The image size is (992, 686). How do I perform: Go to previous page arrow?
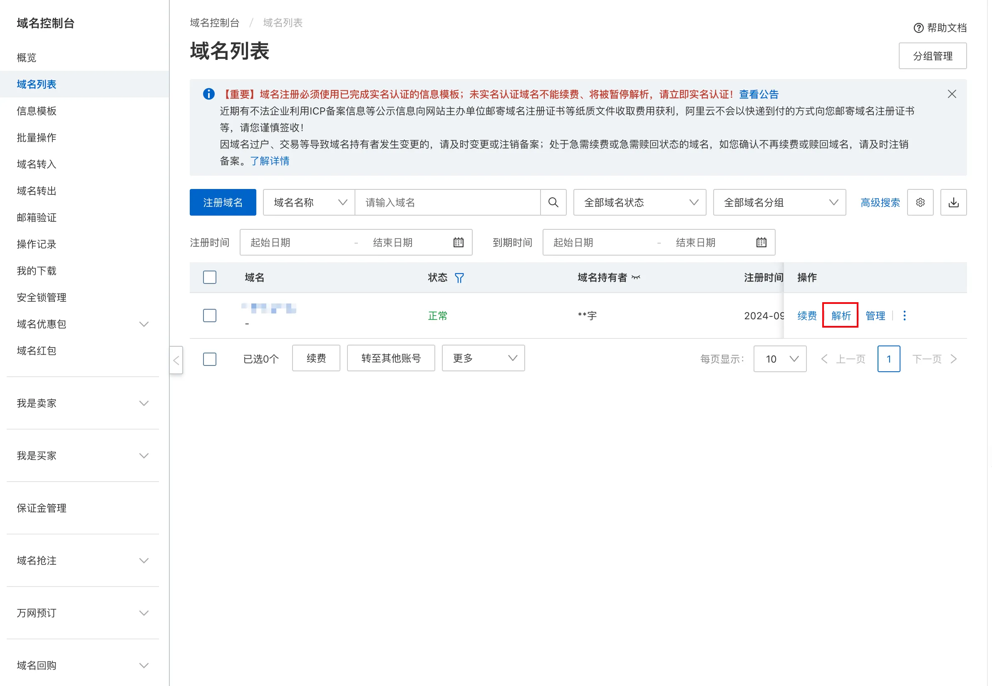(824, 359)
